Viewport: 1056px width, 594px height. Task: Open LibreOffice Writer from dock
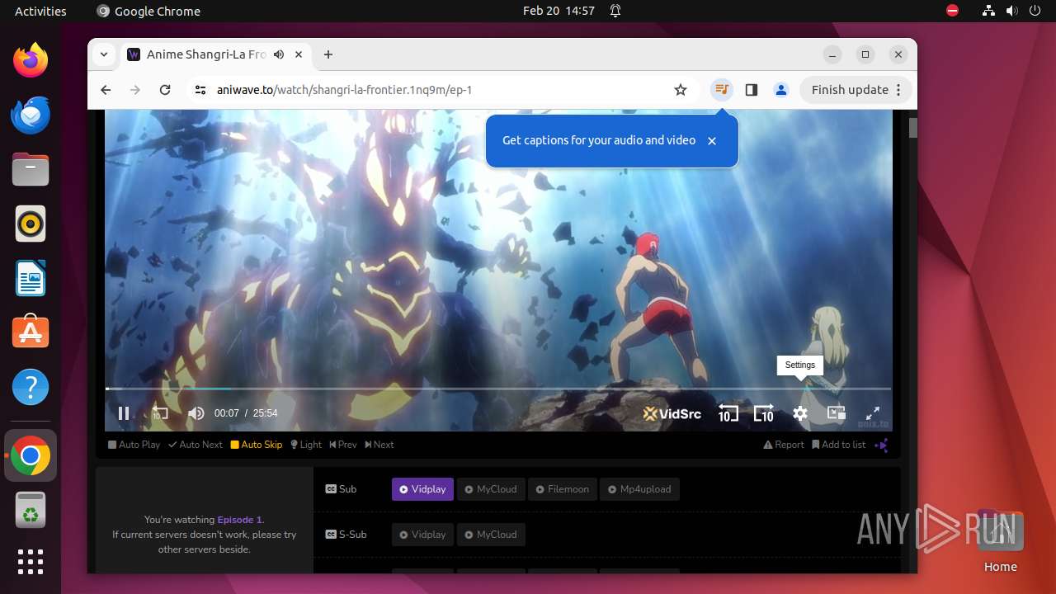coord(31,278)
